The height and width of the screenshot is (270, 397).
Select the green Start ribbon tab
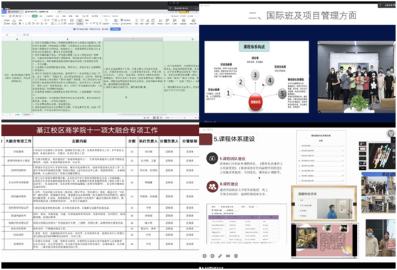[x=35, y=16]
